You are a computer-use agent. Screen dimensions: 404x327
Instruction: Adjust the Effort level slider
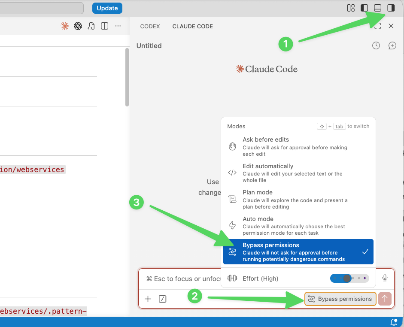click(349, 279)
